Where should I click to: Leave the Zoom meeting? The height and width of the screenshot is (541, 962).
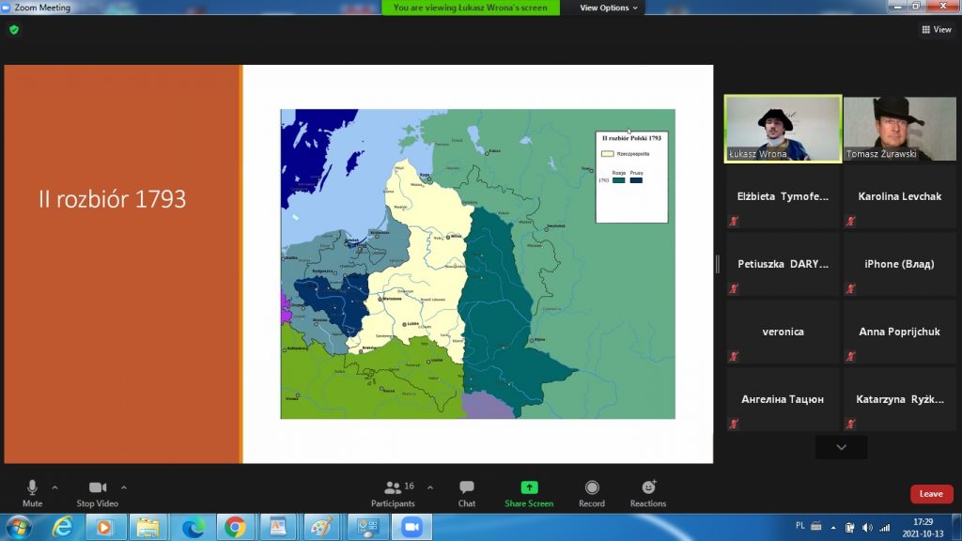click(x=930, y=494)
